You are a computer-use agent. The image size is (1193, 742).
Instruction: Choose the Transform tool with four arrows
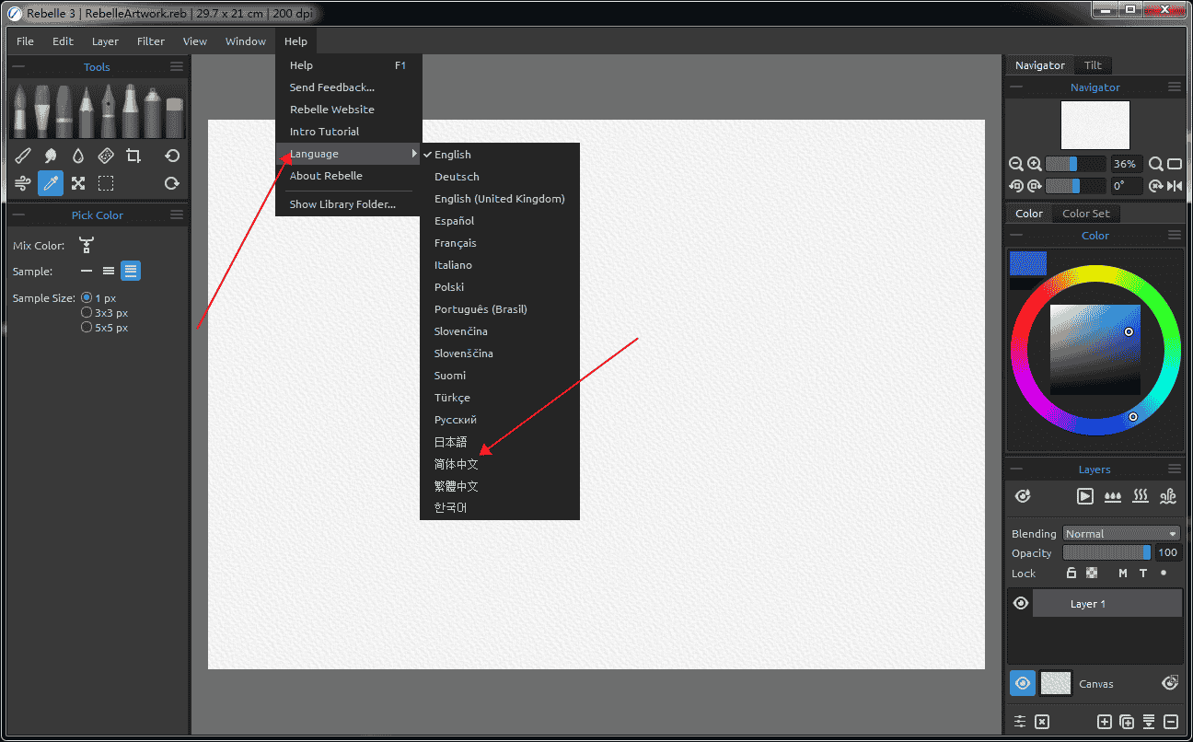pos(78,183)
